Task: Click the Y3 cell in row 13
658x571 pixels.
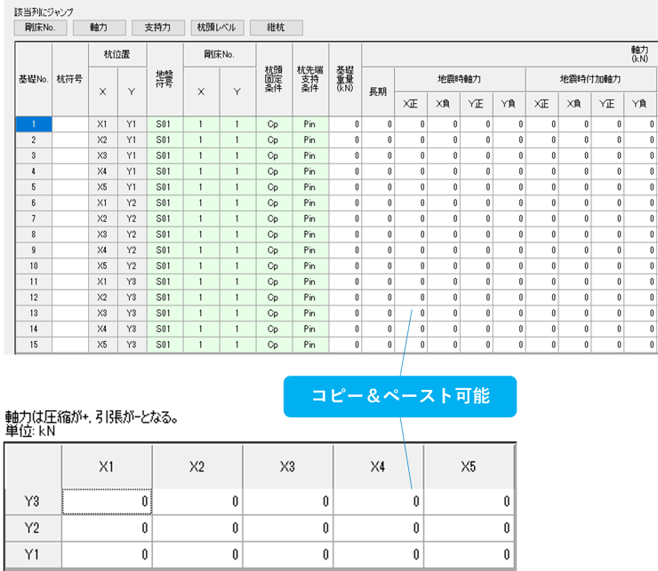Action: 132,313
